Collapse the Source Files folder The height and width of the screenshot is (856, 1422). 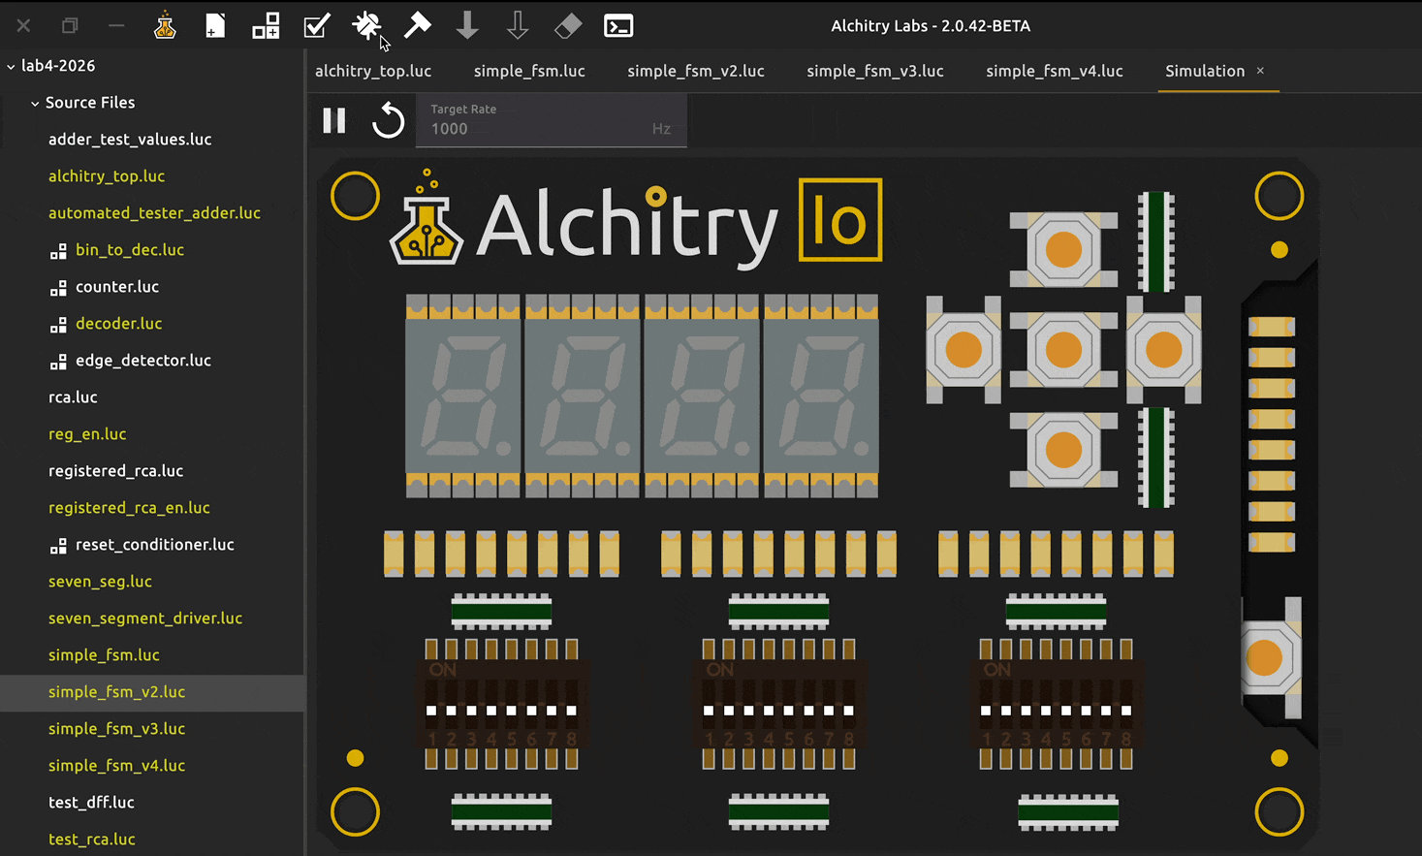pyautogui.click(x=35, y=103)
